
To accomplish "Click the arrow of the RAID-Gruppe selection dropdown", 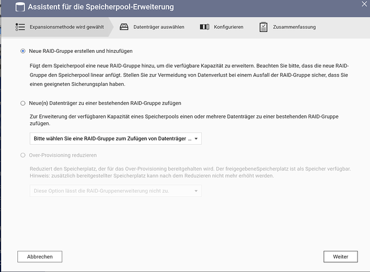I will 196,139.
